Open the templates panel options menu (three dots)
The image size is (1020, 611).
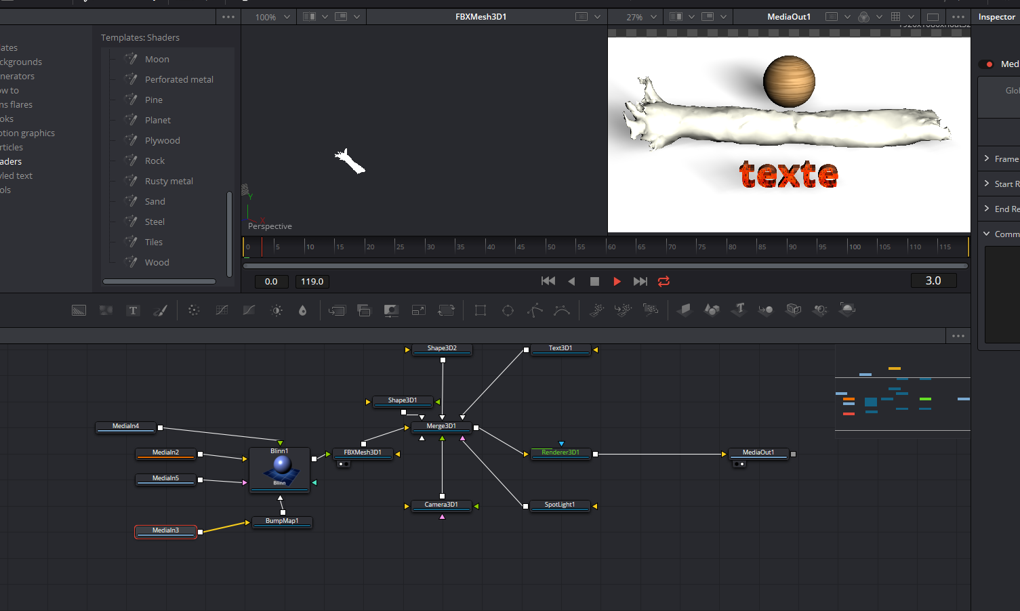coord(228,17)
